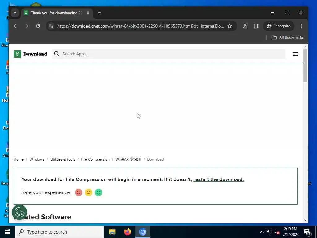Click scrollbar down arrow
The height and width of the screenshot is (238, 317).
[x=305, y=220]
